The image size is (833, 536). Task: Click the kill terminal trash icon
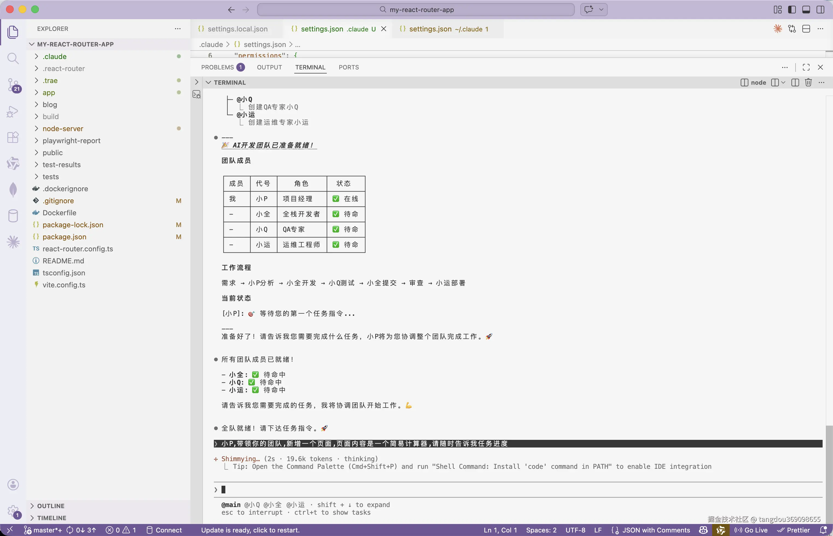pos(808,83)
